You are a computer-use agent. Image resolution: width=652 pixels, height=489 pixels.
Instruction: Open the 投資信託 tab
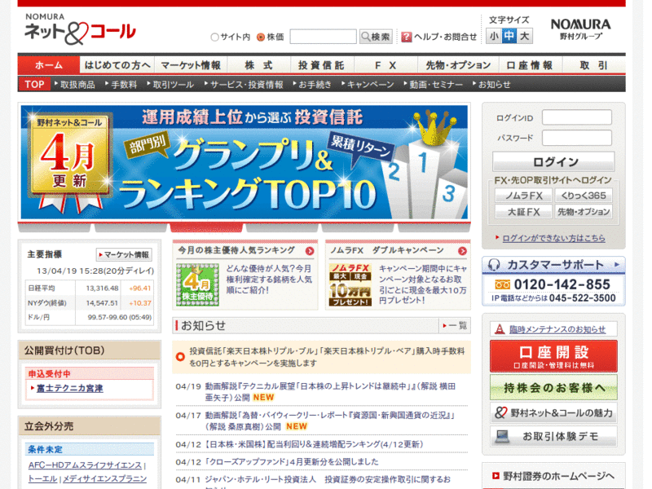click(x=321, y=65)
